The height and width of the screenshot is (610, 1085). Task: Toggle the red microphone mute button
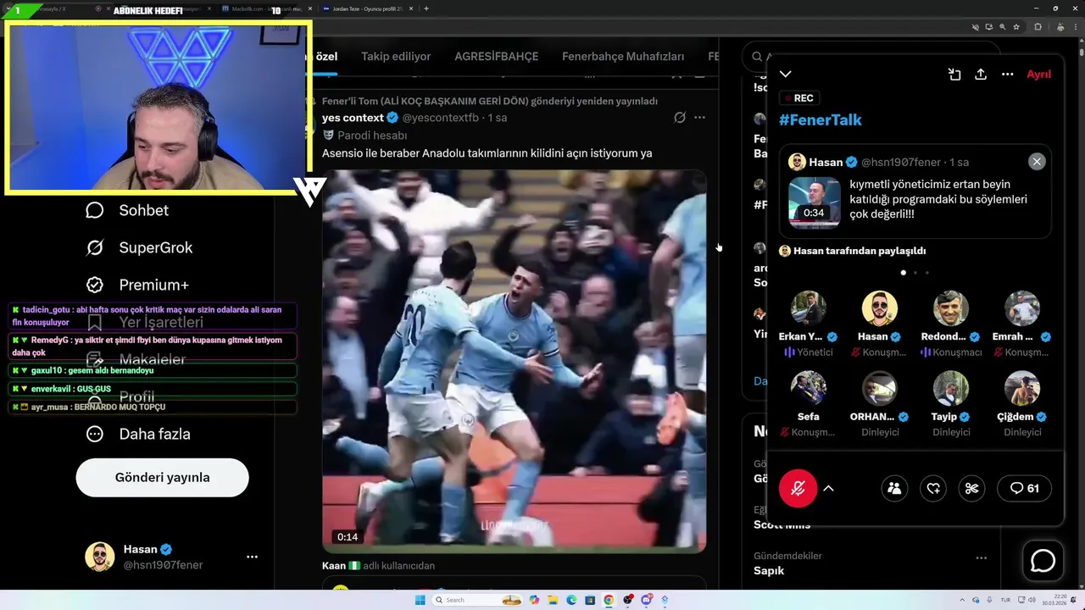coord(798,488)
